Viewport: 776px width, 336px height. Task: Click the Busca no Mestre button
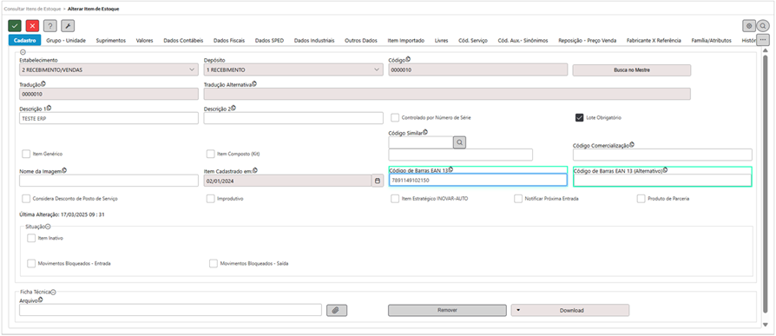point(632,70)
